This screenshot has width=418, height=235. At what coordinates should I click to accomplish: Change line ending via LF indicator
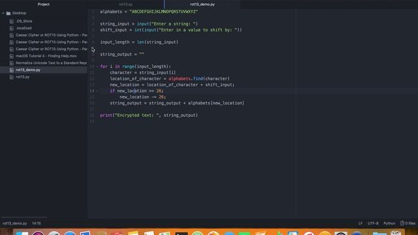360,223
